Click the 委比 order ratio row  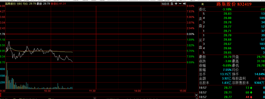click(232, 10)
